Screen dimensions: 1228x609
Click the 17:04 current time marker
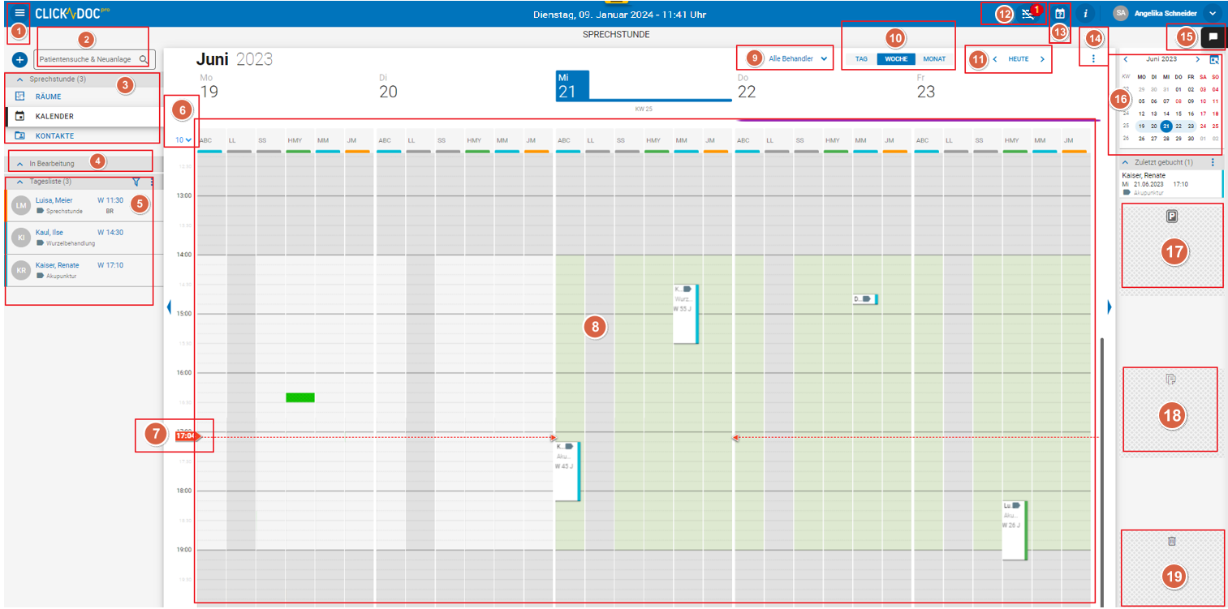(187, 436)
